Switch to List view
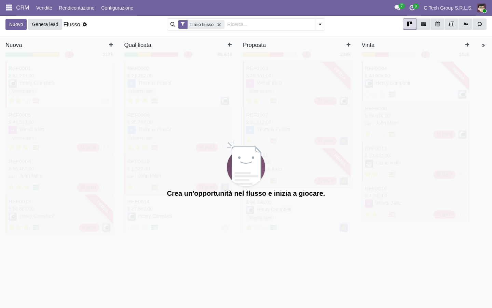492x308 pixels. (424, 24)
